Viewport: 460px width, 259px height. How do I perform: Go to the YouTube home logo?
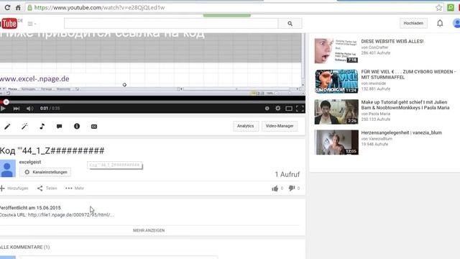click(9, 24)
